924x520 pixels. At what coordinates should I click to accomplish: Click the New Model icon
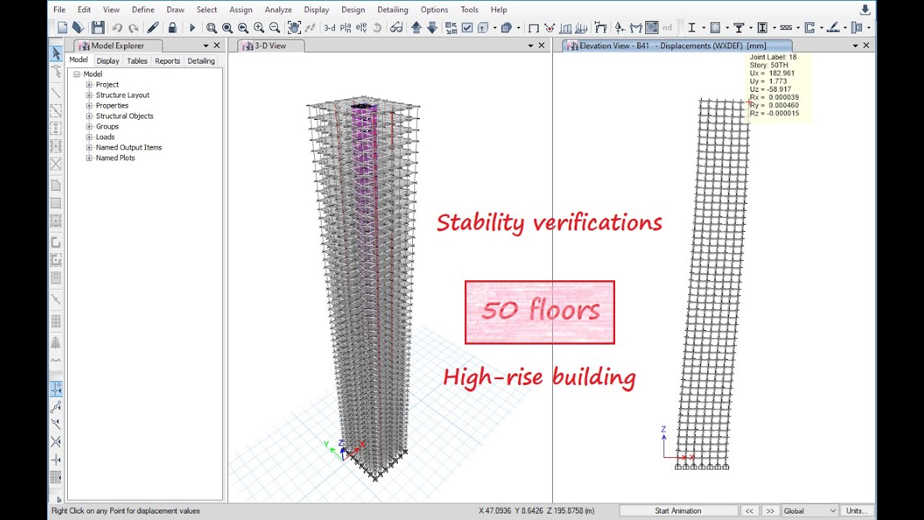coord(63,27)
